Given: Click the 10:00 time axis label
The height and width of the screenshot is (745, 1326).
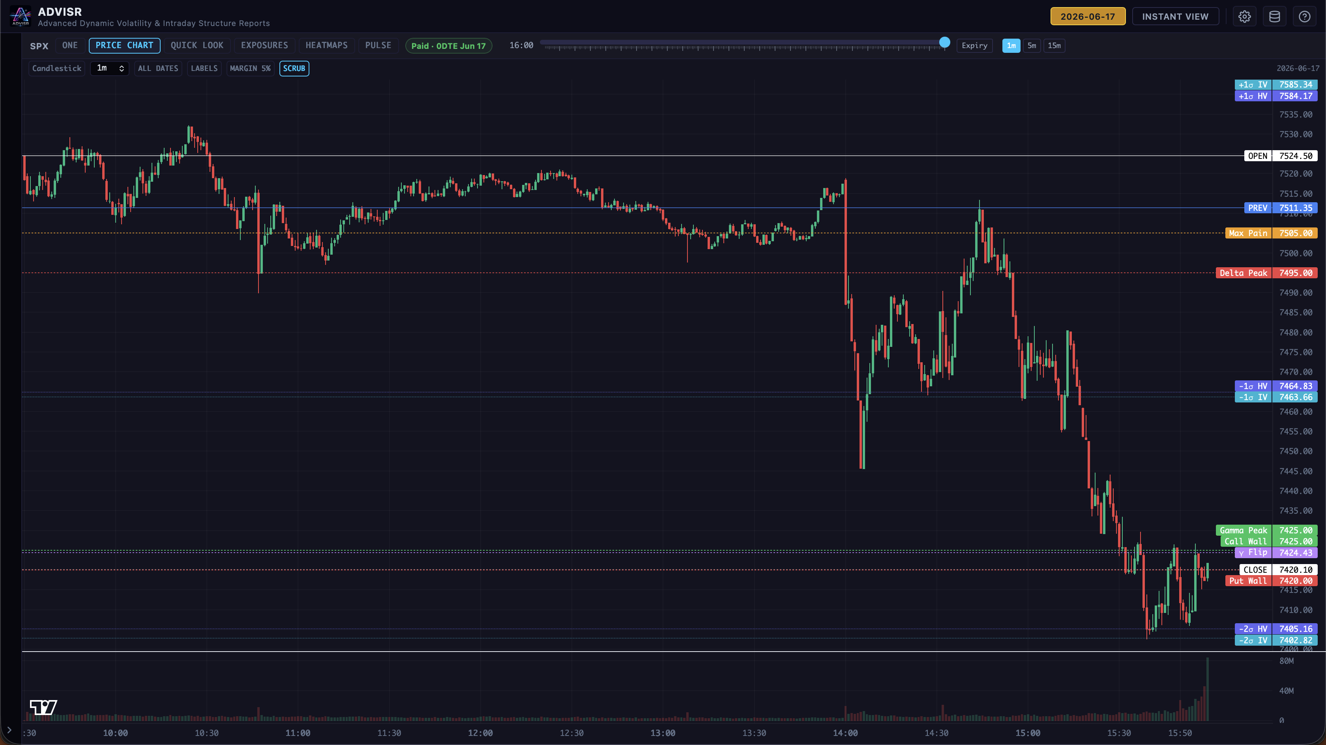Looking at the screenshot, I should pyautogui.click(x=115, y=733).
